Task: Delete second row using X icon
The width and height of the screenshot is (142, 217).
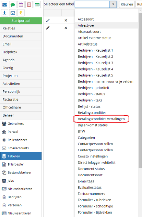Action: (66, 28)
